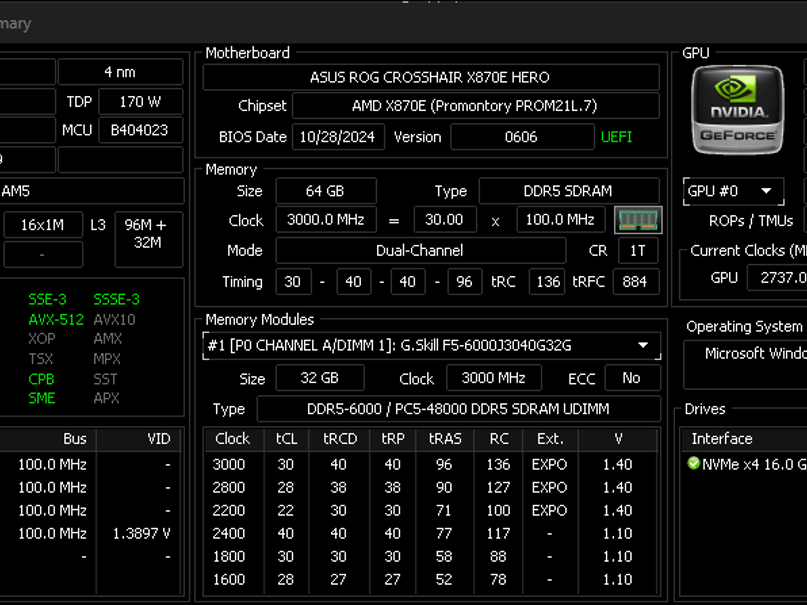807x605 pixels.
Task: Select the tRC value 136 in Timing row
Action: tap(548, 282)
